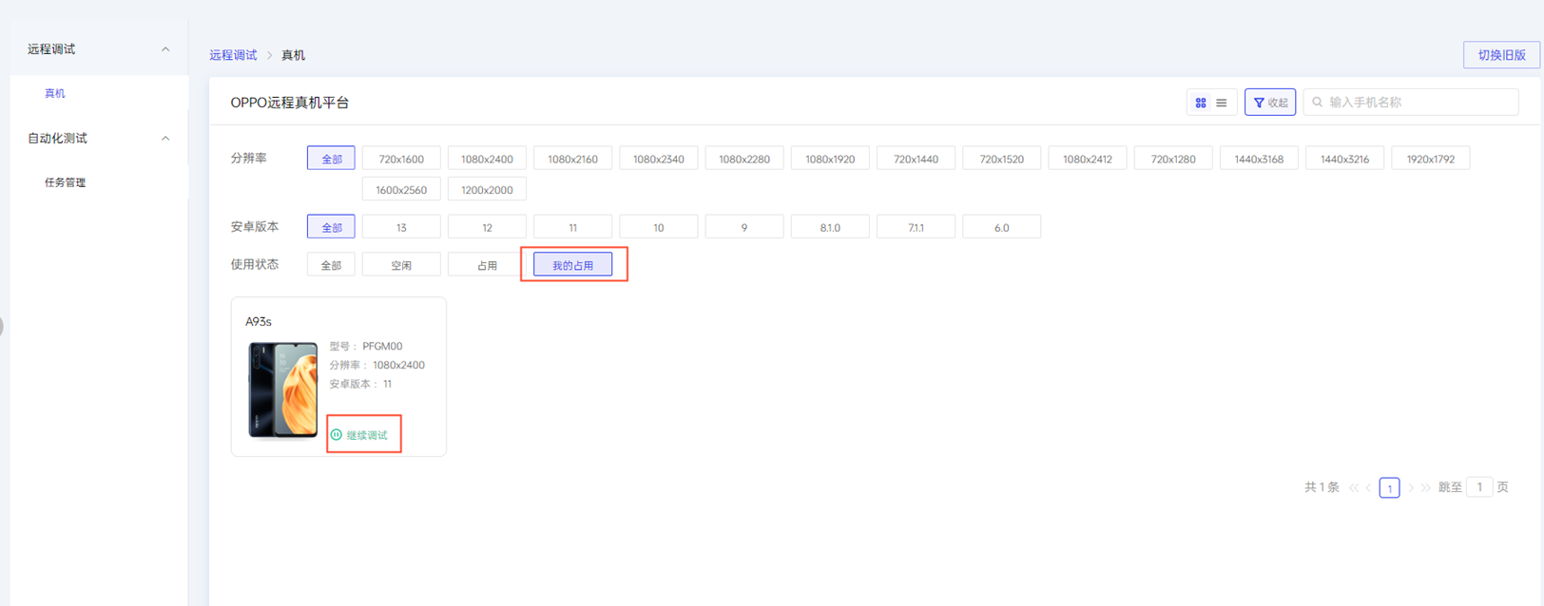1544x606 pixels.
Task: Select the 我的占用 status filter
Action: pyautogui.click(x=572, y=265)
